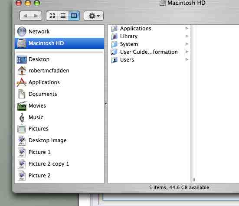Click the User Guide...formation name
This screenshot has width=239, height=206.
(149, 52)
